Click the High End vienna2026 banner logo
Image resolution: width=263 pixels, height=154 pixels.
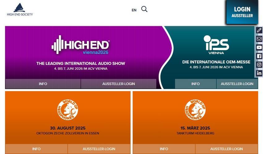tap(81, 45)
